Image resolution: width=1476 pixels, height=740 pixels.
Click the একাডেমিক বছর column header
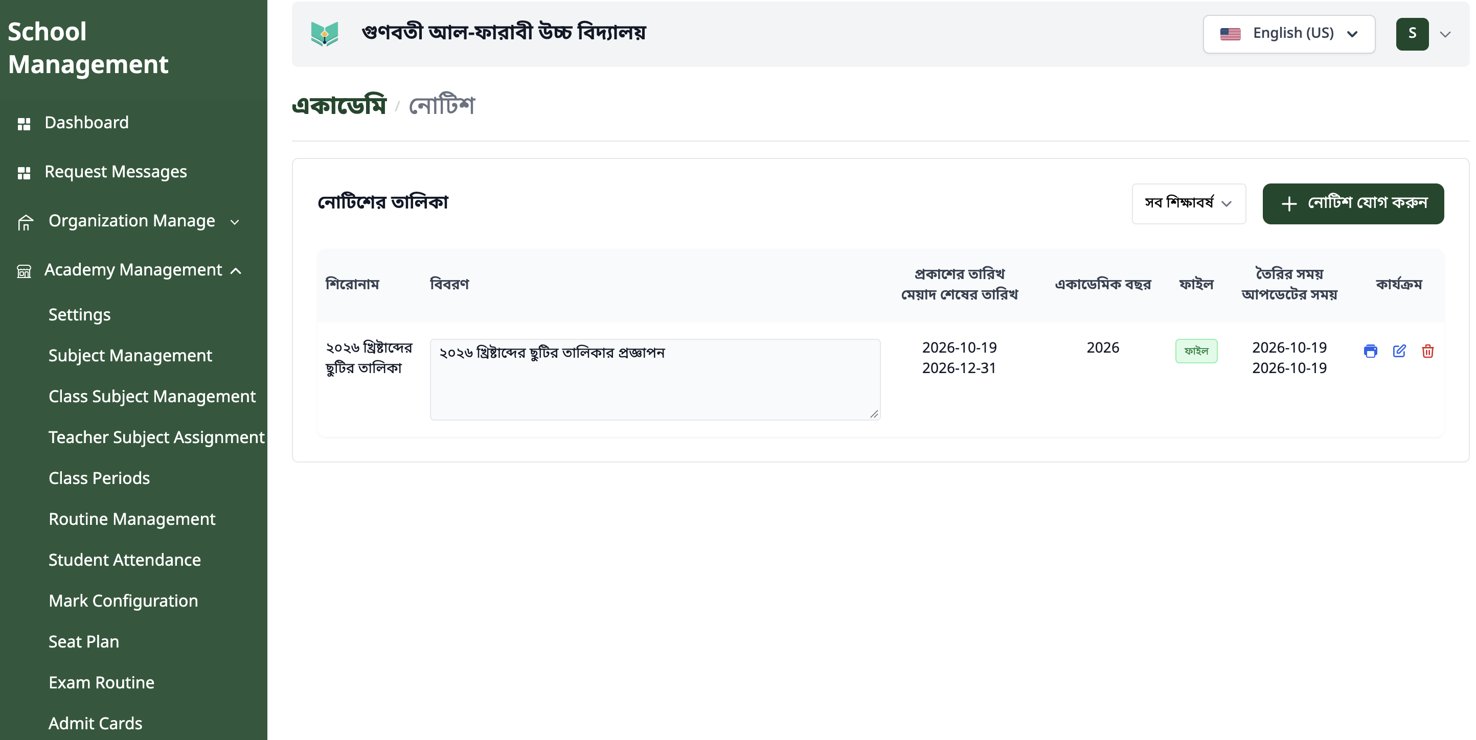1102,285
